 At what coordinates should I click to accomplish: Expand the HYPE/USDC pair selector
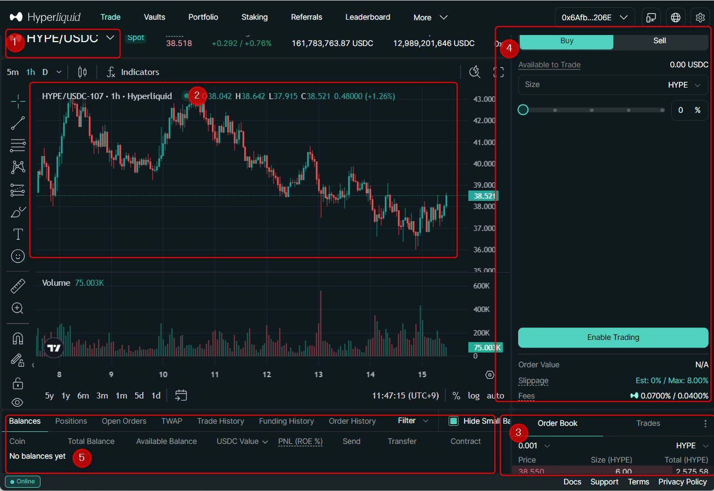coord(110,38)
